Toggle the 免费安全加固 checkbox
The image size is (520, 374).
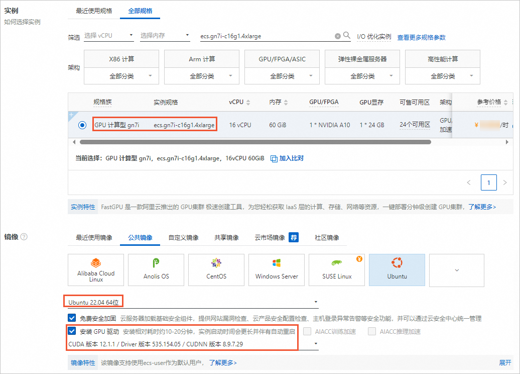[x=72, y=318]
